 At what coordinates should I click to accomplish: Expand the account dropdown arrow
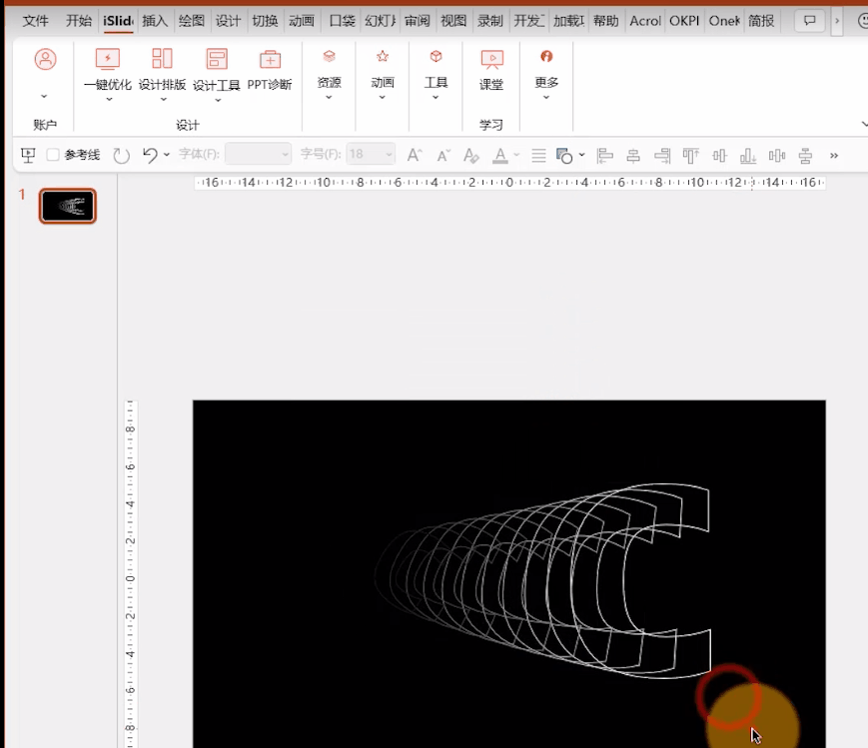pyautogui.click(x=44, y=96)
